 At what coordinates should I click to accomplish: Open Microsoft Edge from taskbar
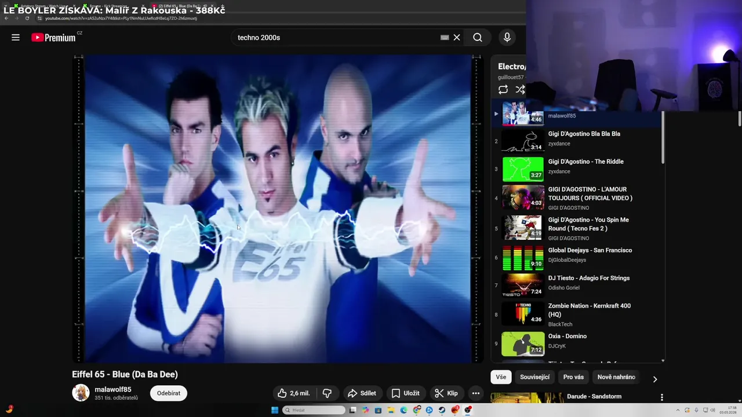[x=403, y=410]
